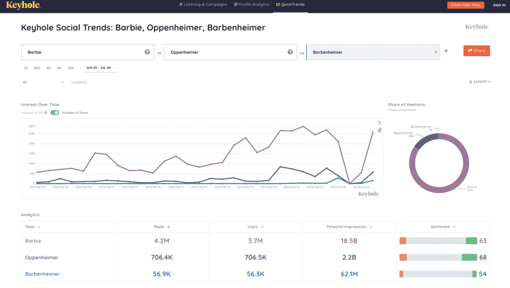Open Listening & Campaigns tab
Screen dimensions: 510x288
(203, 4)
